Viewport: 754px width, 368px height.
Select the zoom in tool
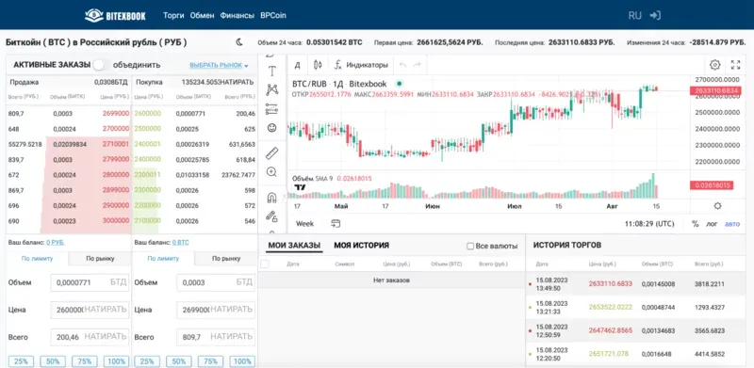[271, 172]
